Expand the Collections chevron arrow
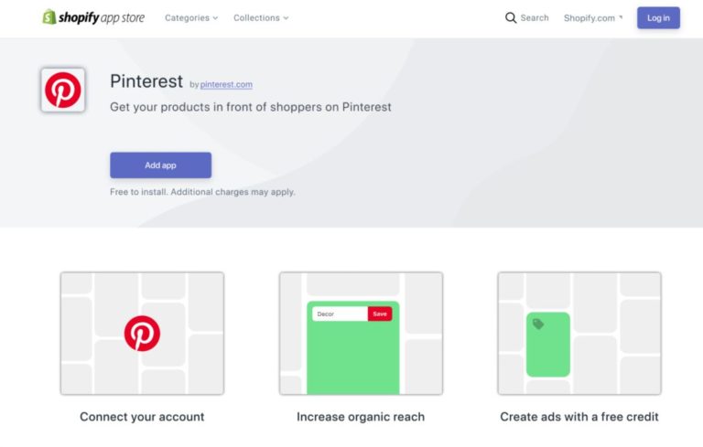This screenshot has height=447, width=703. click(286, 18)
